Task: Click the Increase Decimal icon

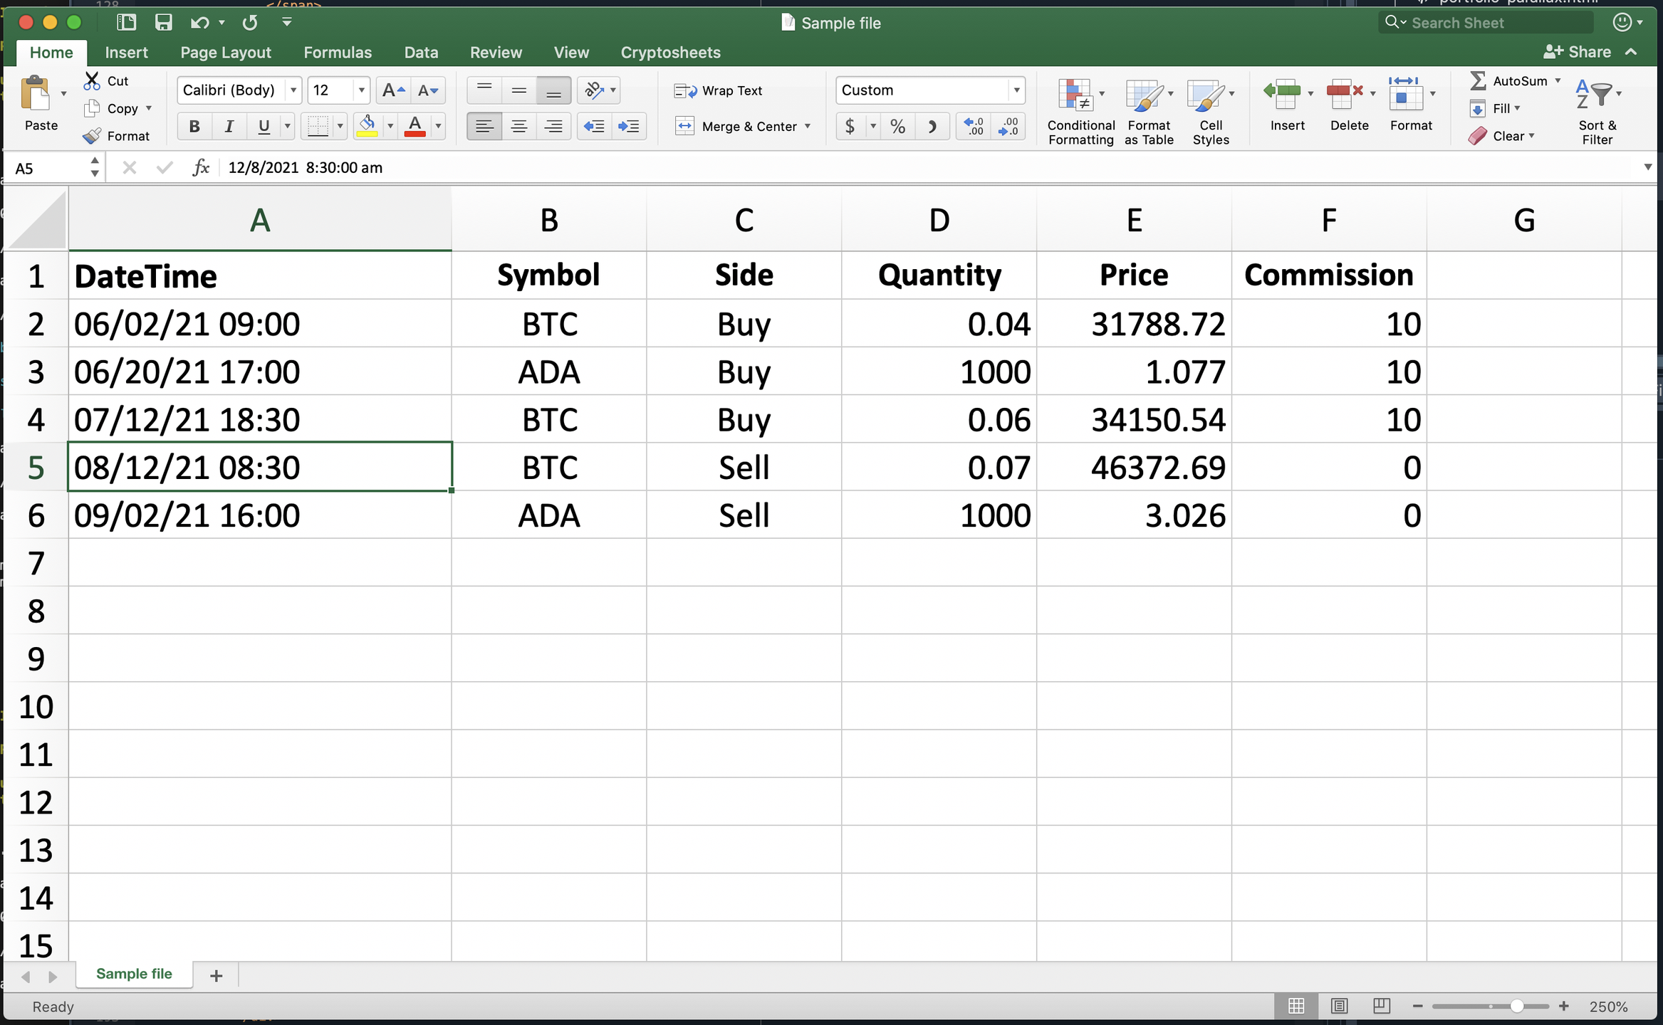Action: (974, 126)
